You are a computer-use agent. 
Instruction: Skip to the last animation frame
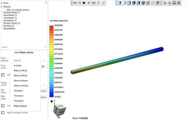click(94, 3)
